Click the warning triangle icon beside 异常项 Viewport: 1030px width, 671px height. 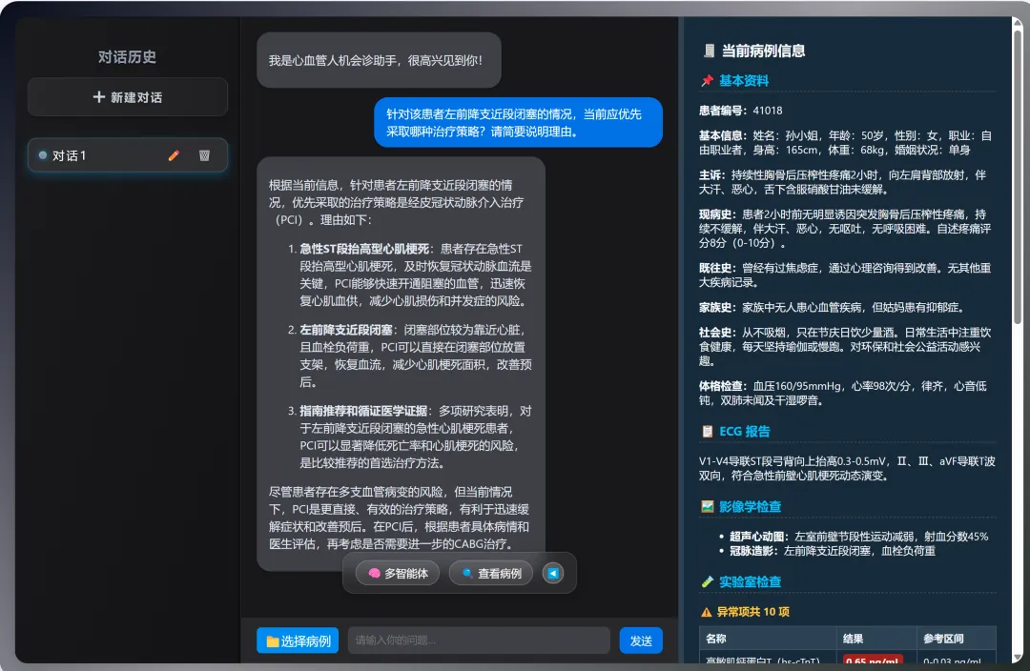[x=707, y=612]
